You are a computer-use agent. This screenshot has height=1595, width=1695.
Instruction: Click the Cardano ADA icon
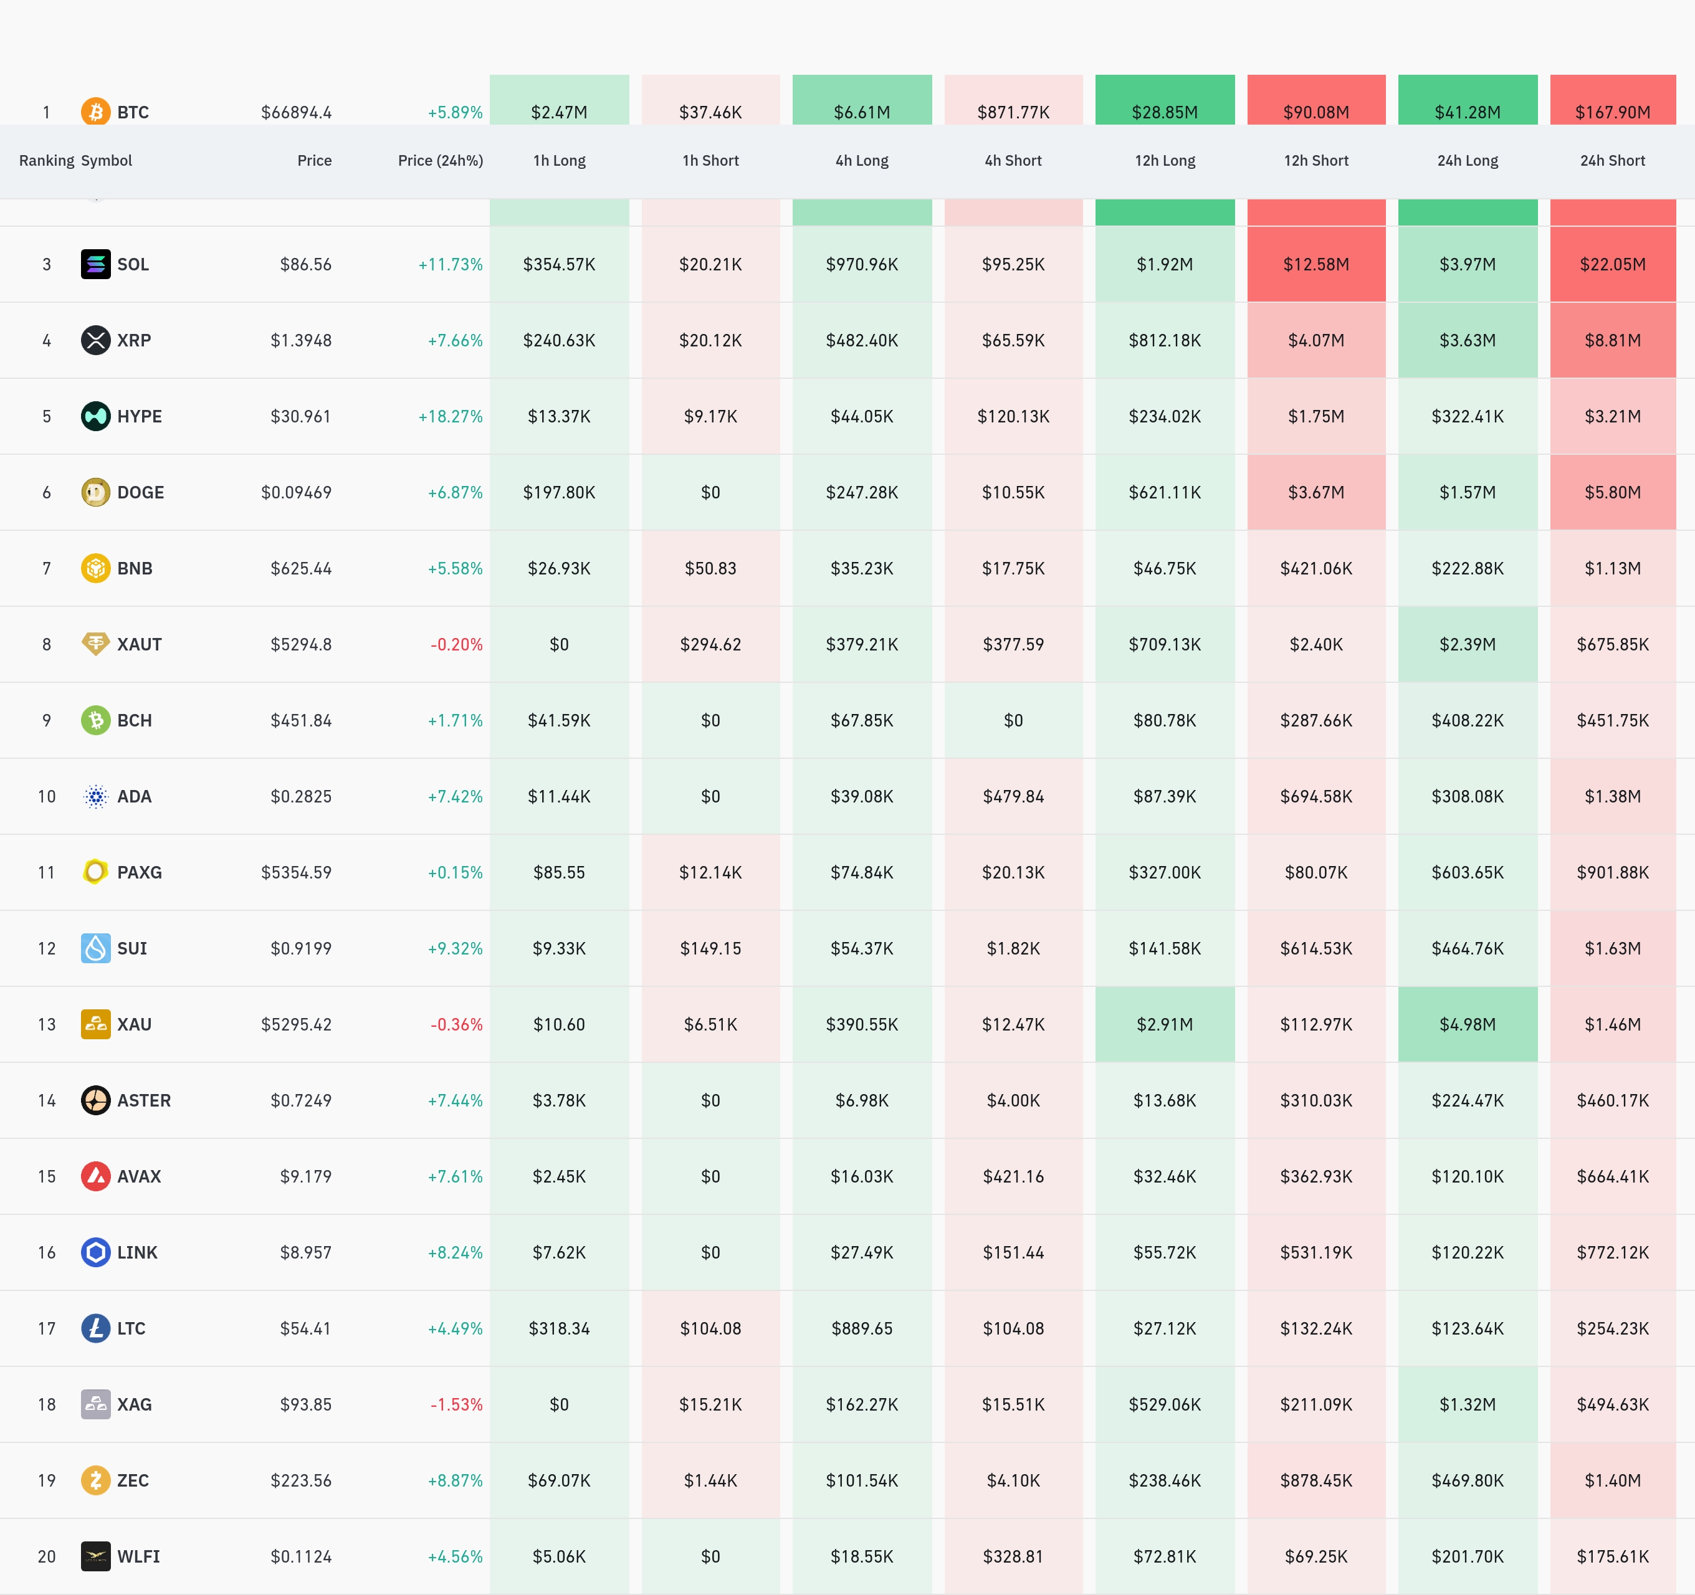coord(95,796)
